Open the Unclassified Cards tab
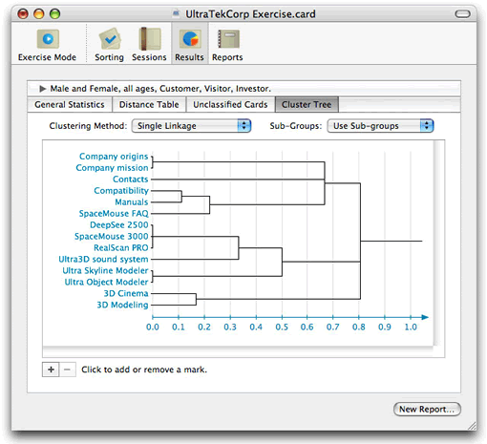This screenshot has height=444, width=487. (x=230, y=104)
